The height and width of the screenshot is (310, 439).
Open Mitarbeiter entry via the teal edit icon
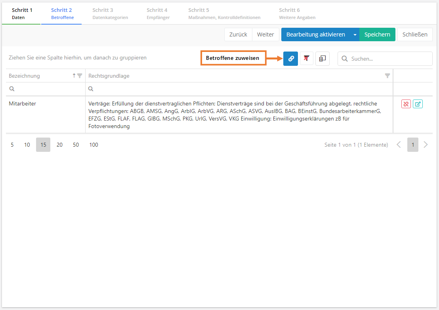[418, 104]
